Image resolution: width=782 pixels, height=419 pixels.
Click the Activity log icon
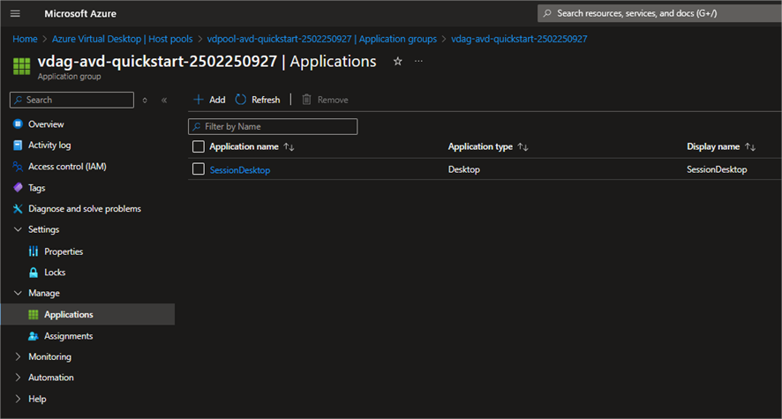[18, 145]
